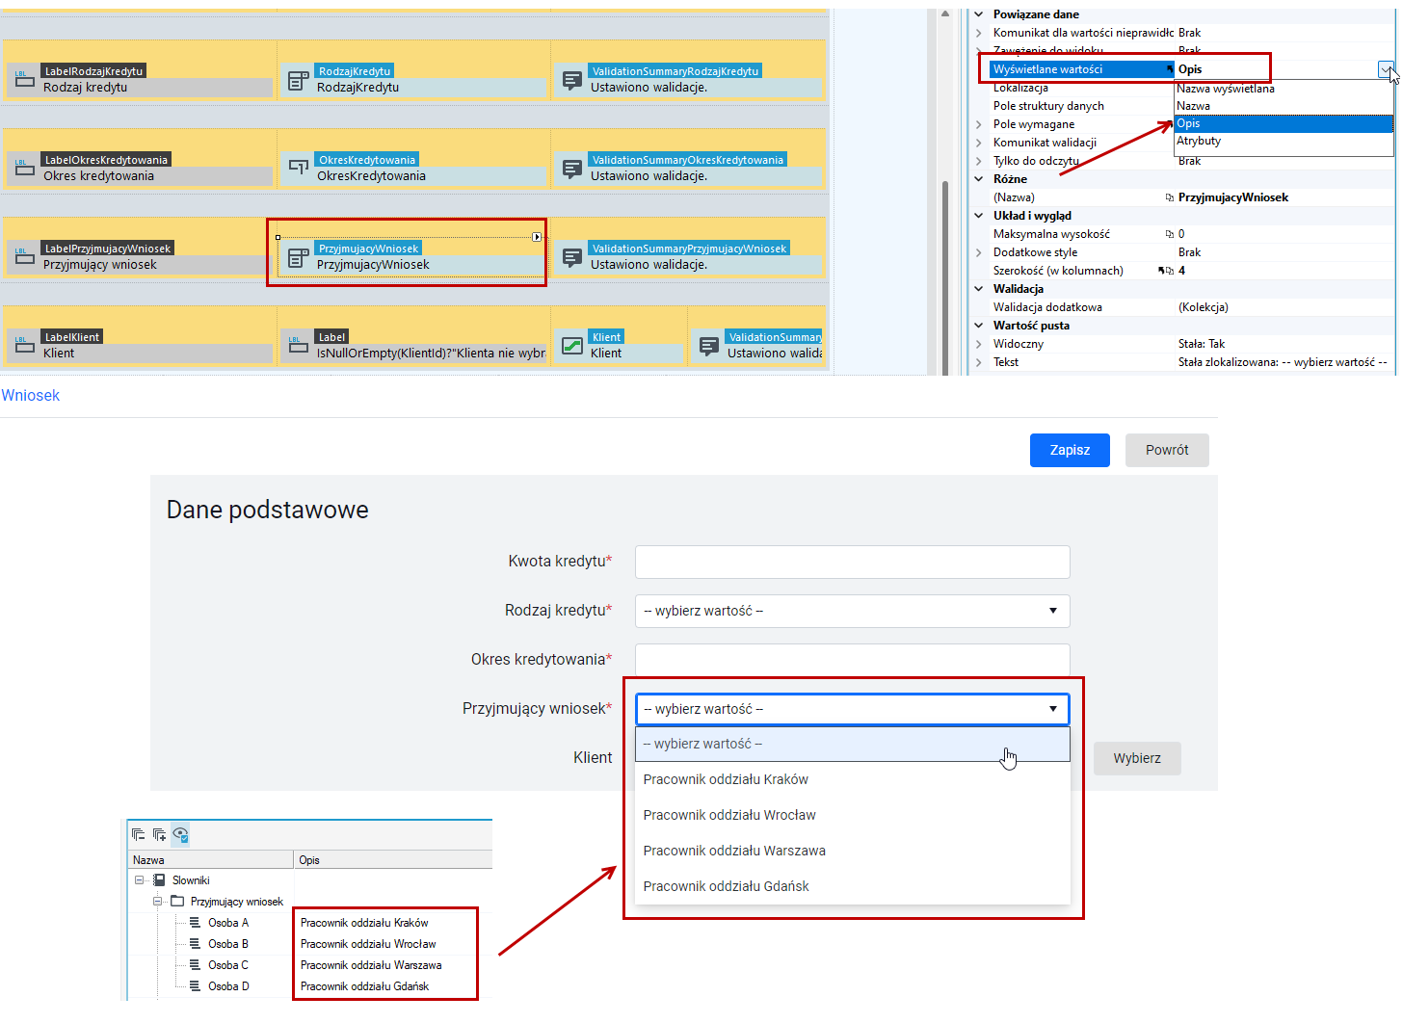
Task: Click the OkresKredytowania text field icon
Action: coord(299,169)
